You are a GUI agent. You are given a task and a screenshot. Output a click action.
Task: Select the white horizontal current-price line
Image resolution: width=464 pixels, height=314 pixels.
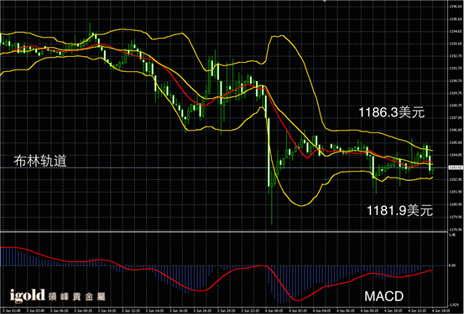click(224, 167)
